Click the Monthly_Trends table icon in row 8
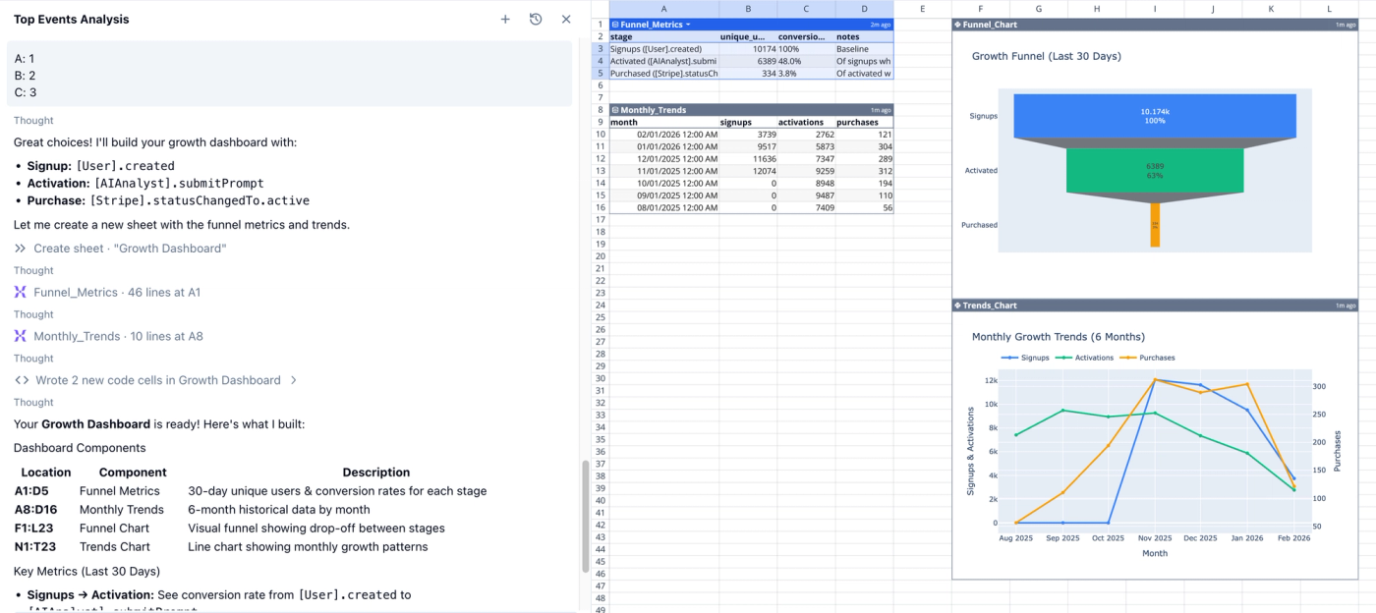Viewport: 1376px width, 613px height. coord(615,110)
